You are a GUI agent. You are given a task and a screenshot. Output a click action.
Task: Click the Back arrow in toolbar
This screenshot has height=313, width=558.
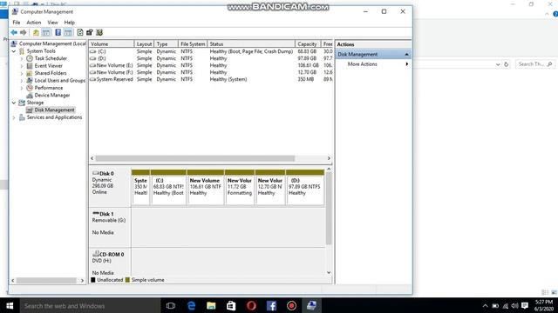click(14, 33)
